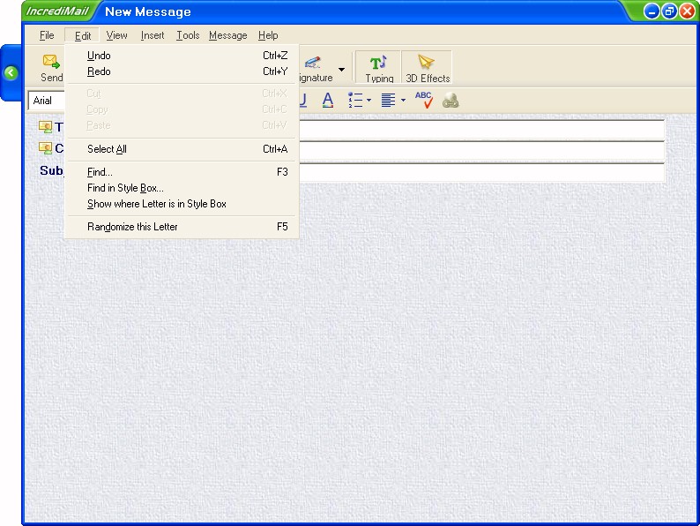Screen dimensions: 700x526
Task: Choose Undo from the Edit menu
Action: [99, 56]
